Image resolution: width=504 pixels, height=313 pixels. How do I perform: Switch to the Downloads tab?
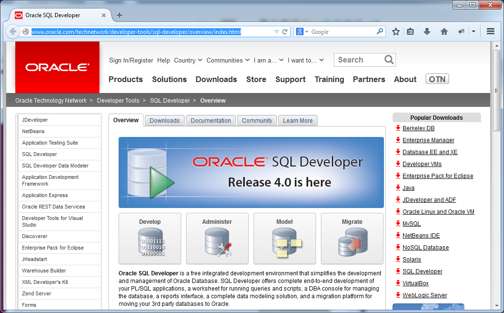[x=164, y=121]
